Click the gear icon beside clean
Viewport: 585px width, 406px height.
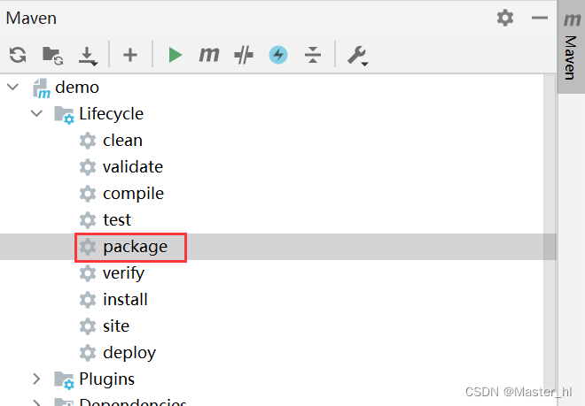88,141
